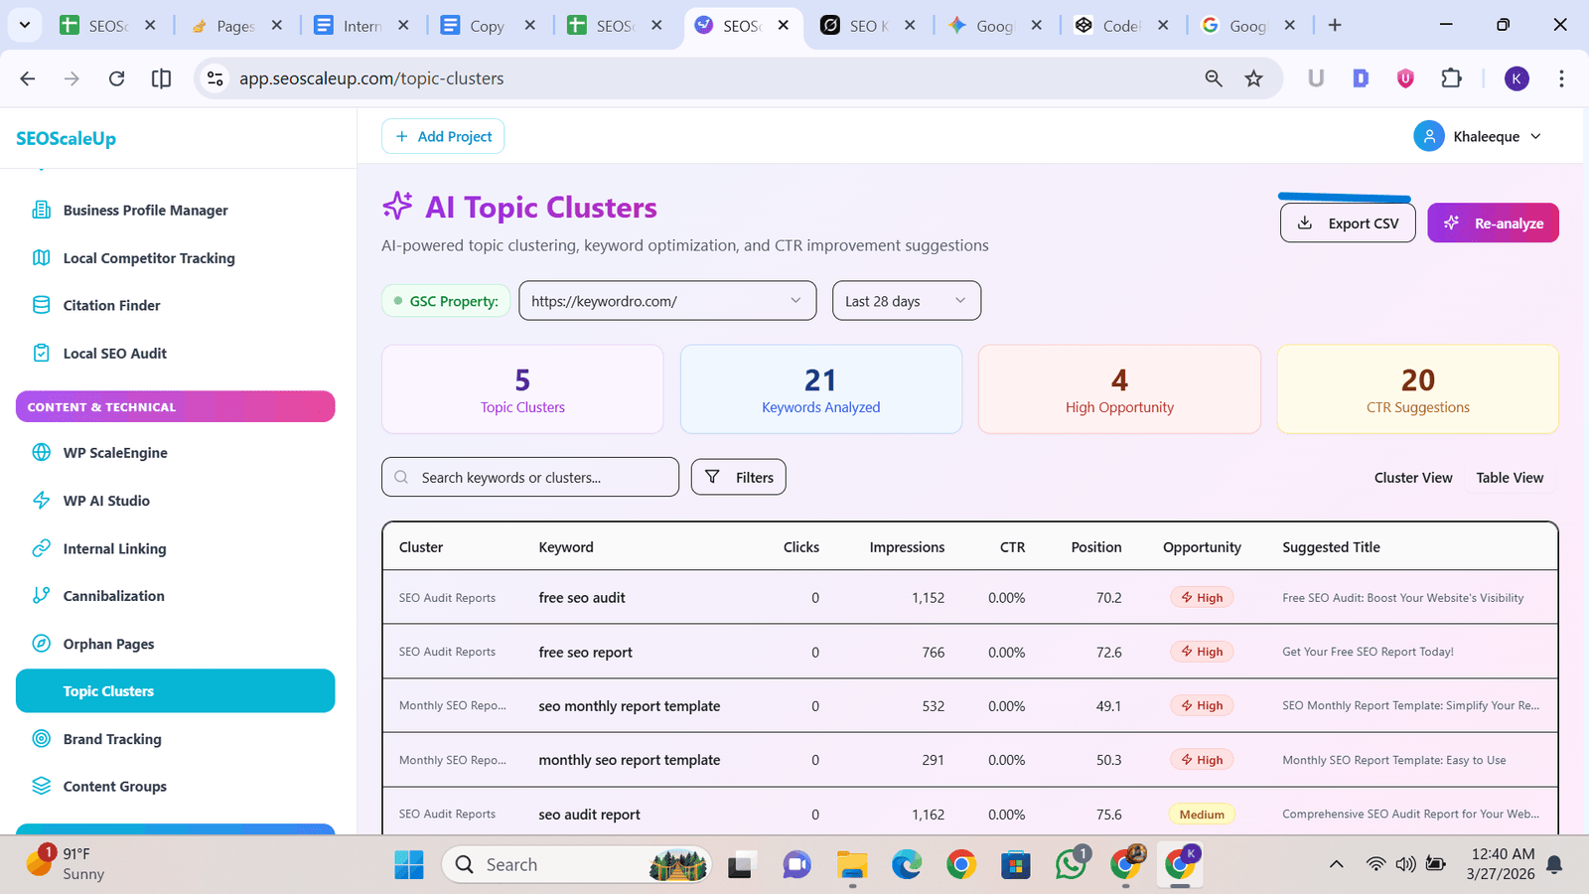Open the GSC property dropdown showing keywordro.com

pos(666,300)
